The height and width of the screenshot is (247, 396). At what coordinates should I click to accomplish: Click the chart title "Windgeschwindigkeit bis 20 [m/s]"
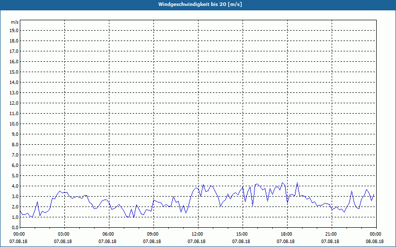click(200, 4)
